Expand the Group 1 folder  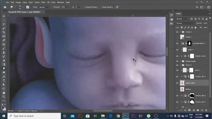click(181, 32)
